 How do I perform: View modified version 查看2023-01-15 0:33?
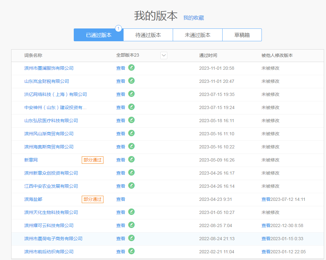tap(282, 239)
